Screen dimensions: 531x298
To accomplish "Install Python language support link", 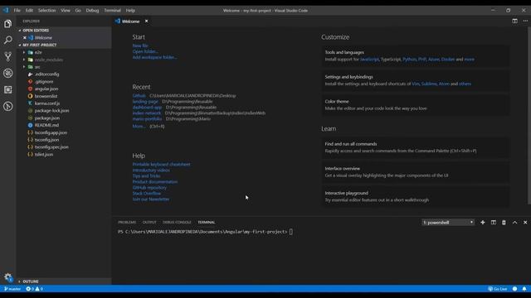I will click(x=409, y=59).
